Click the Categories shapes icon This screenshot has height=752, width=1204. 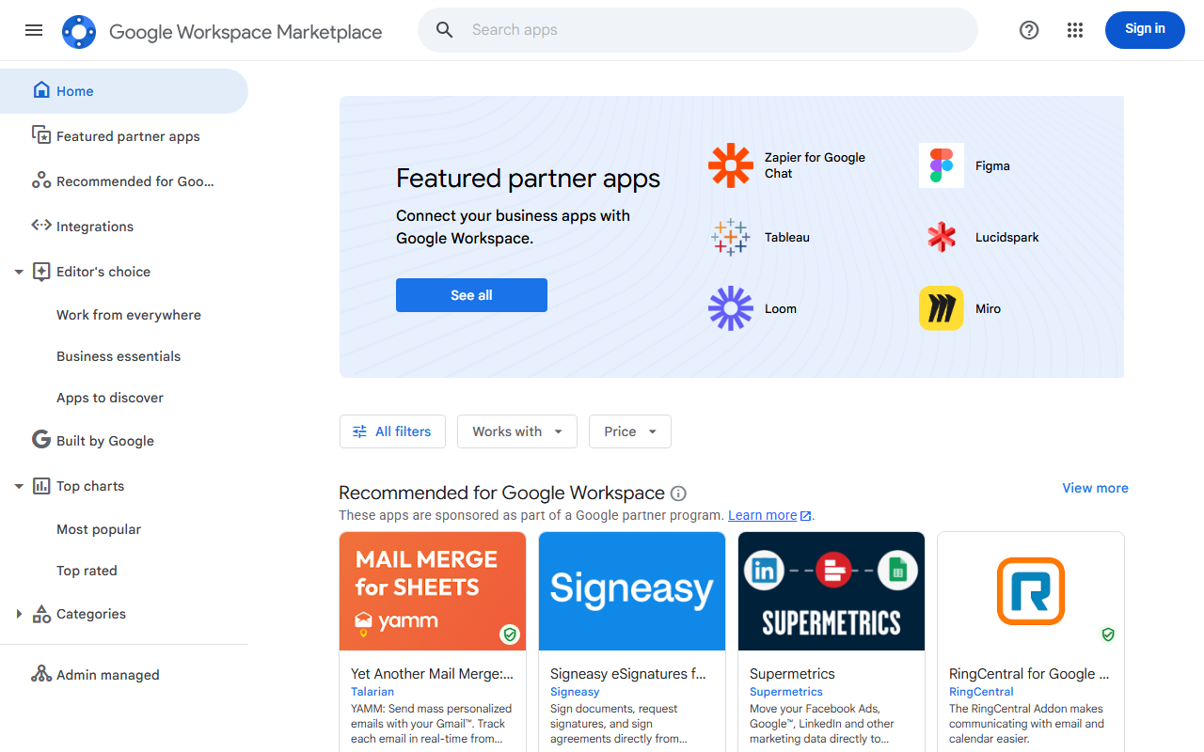41,614
